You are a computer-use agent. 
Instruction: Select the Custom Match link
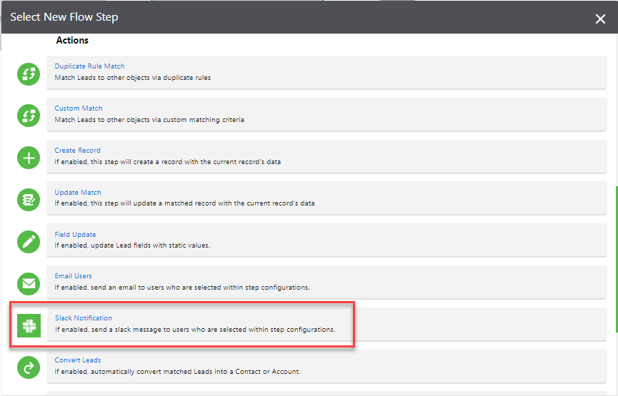coord(79,108)
